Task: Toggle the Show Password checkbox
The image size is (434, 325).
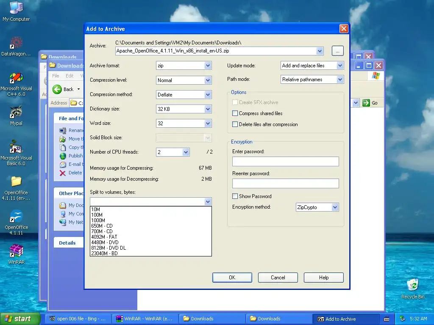Action: 235,196
